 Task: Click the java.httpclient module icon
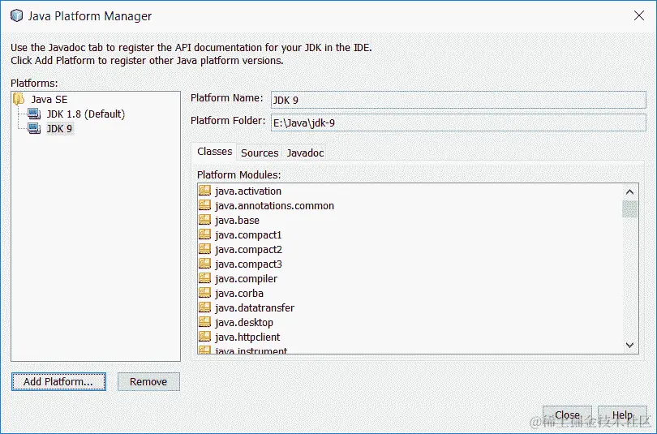click(204, 337)
